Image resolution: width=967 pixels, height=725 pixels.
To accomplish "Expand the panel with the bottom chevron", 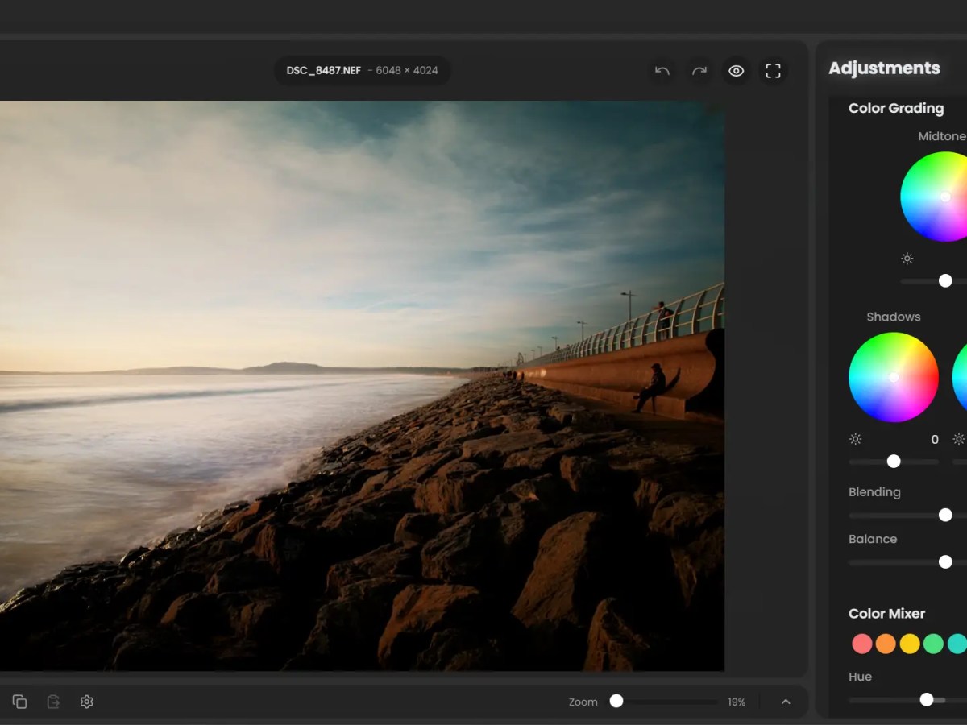I will [786, 702].
